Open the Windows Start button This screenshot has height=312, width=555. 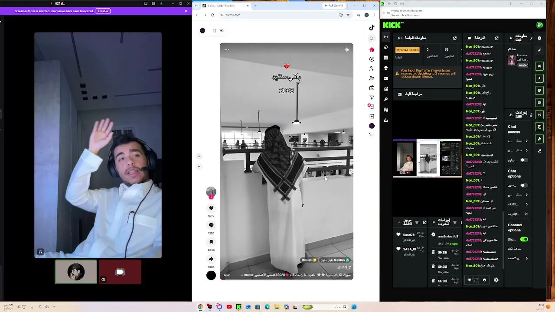pyautogui.click(x=354, y=307)
